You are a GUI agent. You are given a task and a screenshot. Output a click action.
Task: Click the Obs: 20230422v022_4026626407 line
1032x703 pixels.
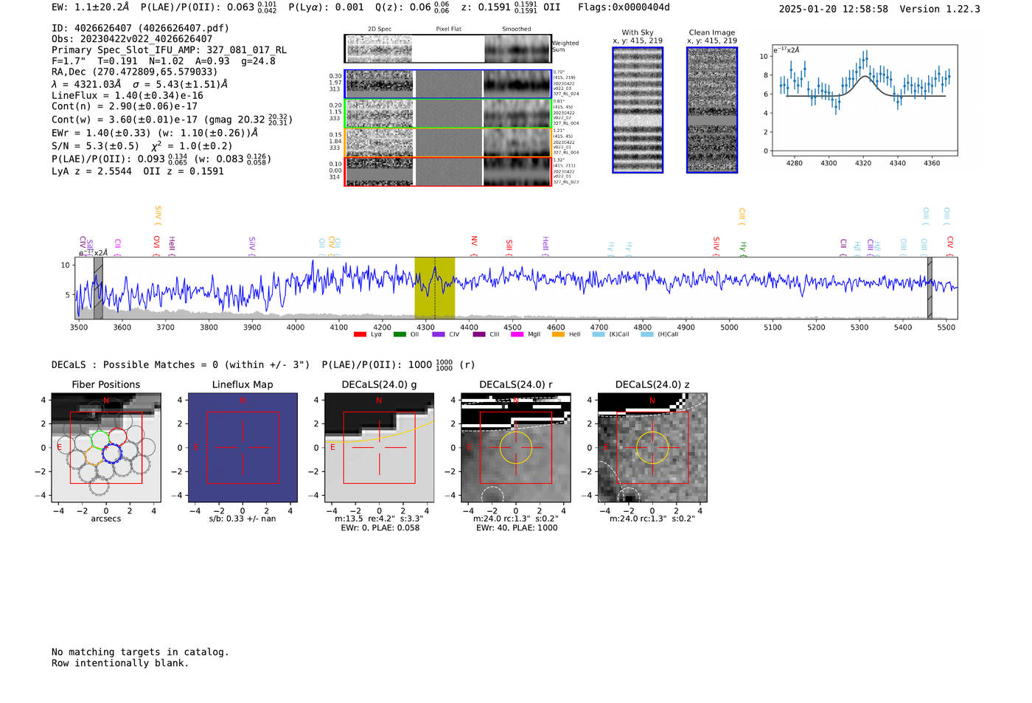tap(132, 39)
